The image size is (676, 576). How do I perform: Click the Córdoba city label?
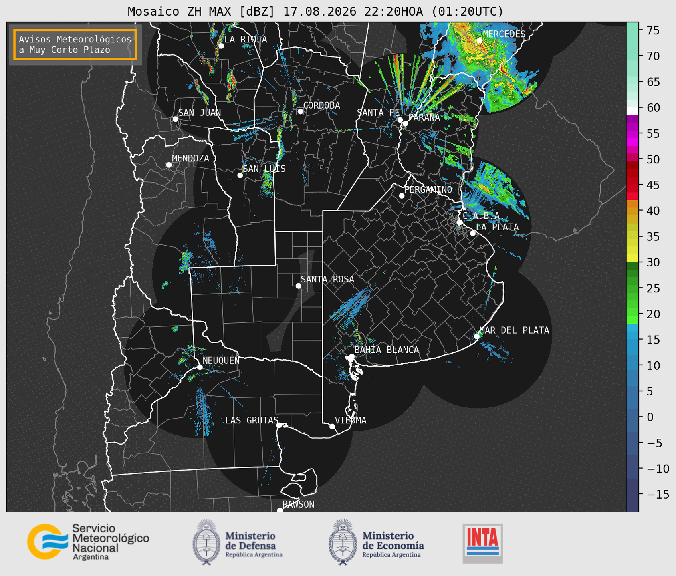pos(321,105)
